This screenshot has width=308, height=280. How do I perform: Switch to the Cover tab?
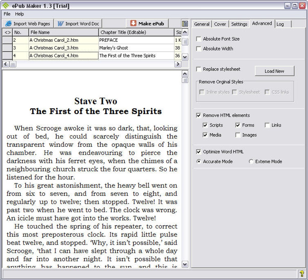pos(220,24)
